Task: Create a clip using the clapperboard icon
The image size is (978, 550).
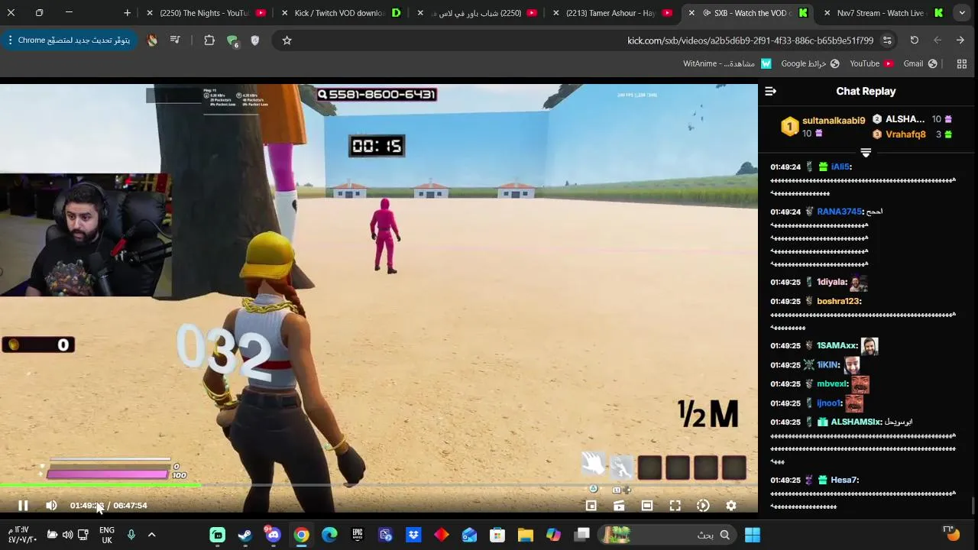Action: tap(619, 506)
